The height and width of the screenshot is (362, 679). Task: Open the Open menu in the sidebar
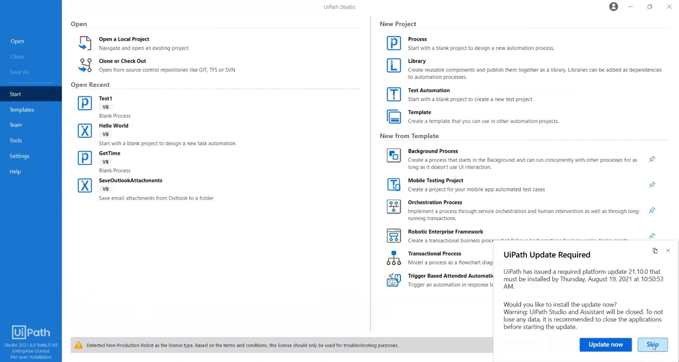[17, 41]
